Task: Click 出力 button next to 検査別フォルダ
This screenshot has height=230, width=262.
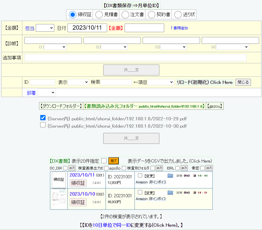Action: click(x=159, y=168)
